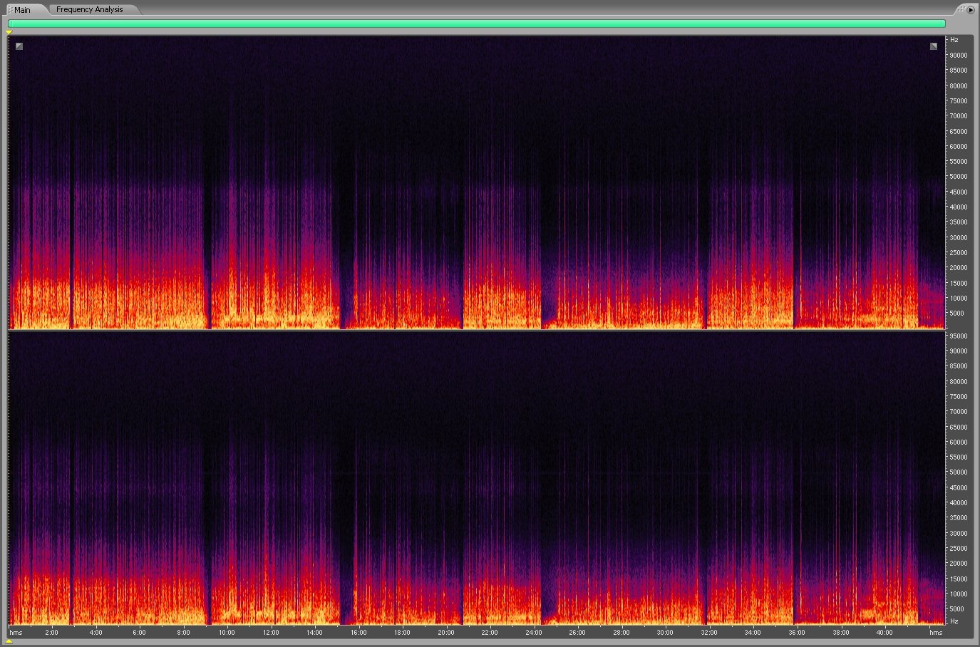
Task: Click the Main tab's gripper dots
Action: [10, 9]
